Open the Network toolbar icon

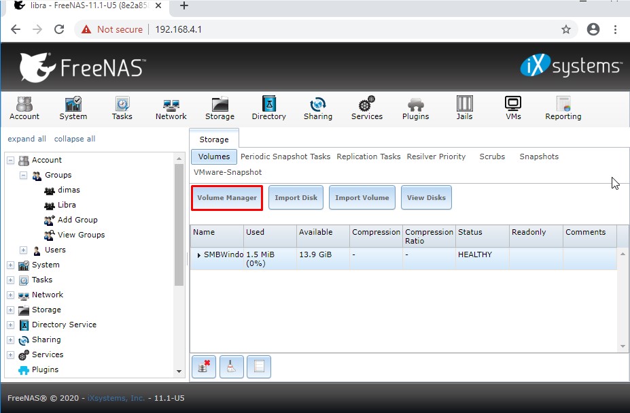pos(171,108)
